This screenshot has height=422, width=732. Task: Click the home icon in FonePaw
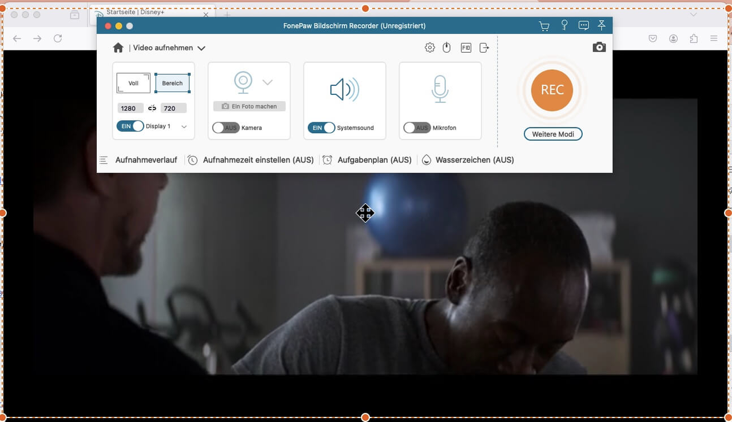118,48
